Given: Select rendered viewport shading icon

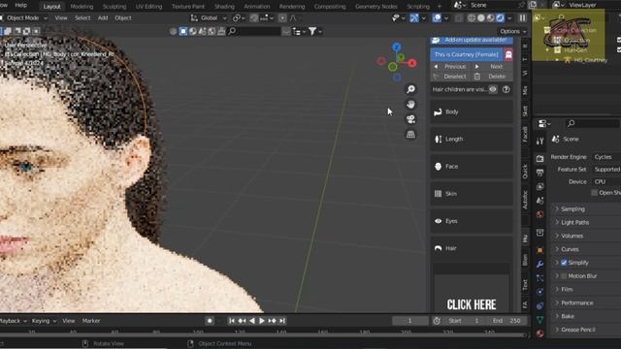Looking at the screenshot, I should (500, 17).
